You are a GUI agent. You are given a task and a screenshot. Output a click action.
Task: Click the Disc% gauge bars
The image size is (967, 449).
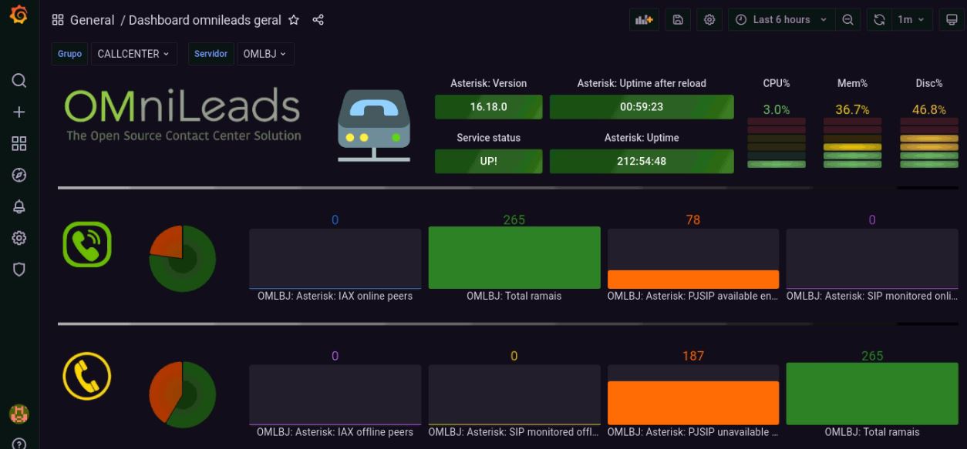point(928,143)
